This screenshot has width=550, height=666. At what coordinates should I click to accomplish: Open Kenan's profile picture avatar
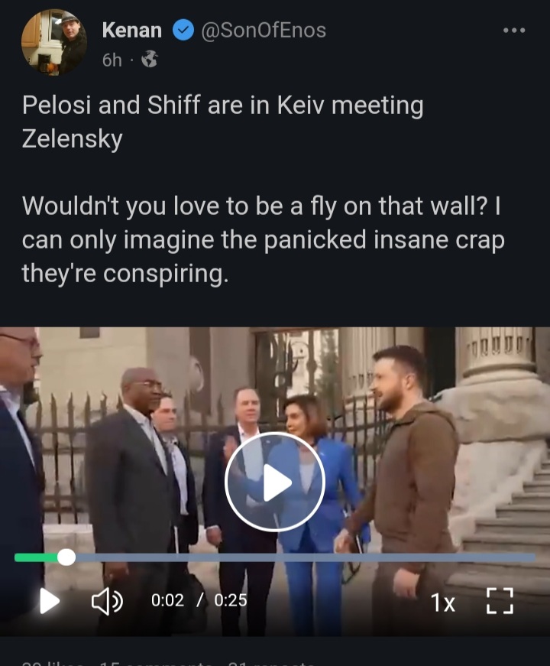(54, 42)
